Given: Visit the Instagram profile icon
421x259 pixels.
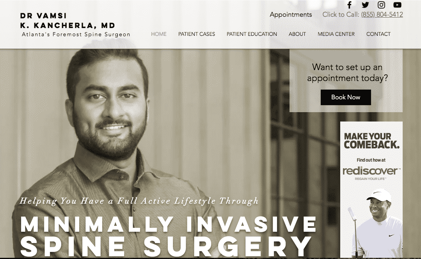Looking at the screenshot, I should [x=381, y=5].
